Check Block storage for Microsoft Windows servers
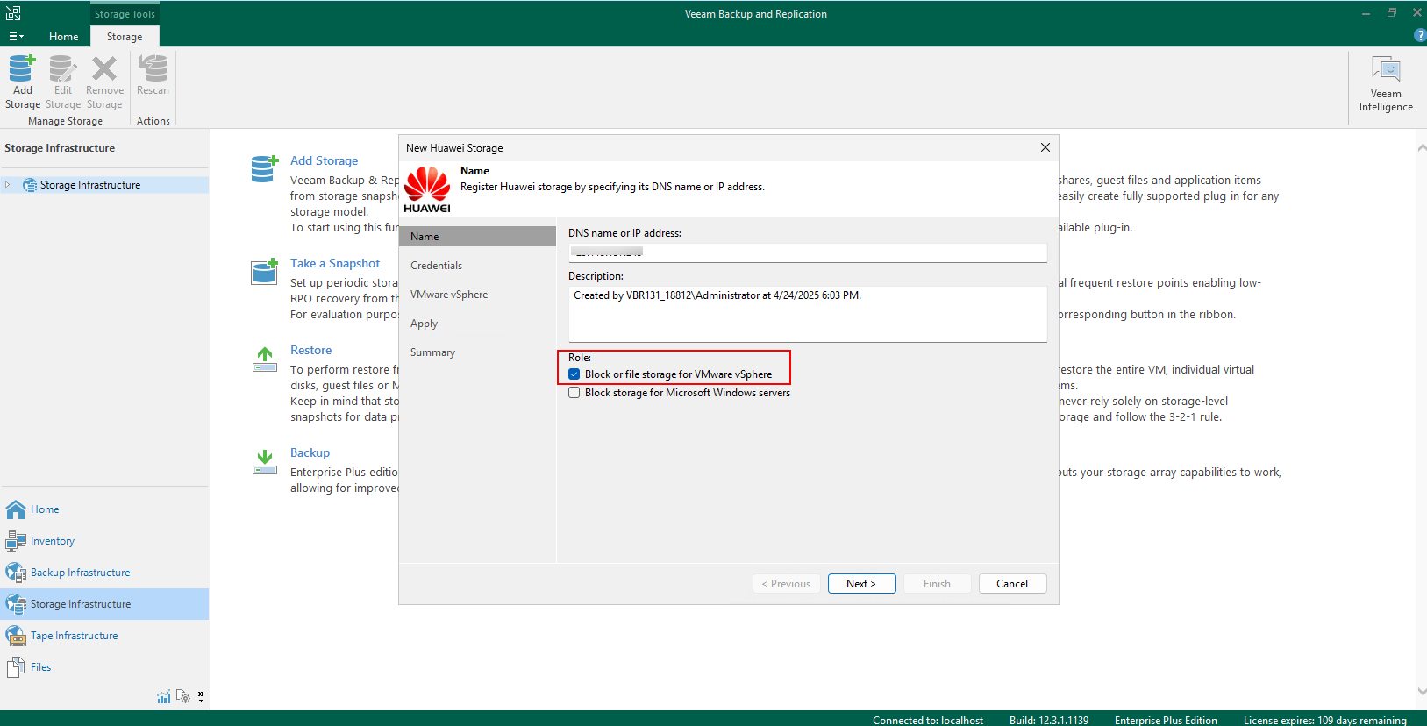Screen dimensions: 1427x726 [x=574, y=393]
